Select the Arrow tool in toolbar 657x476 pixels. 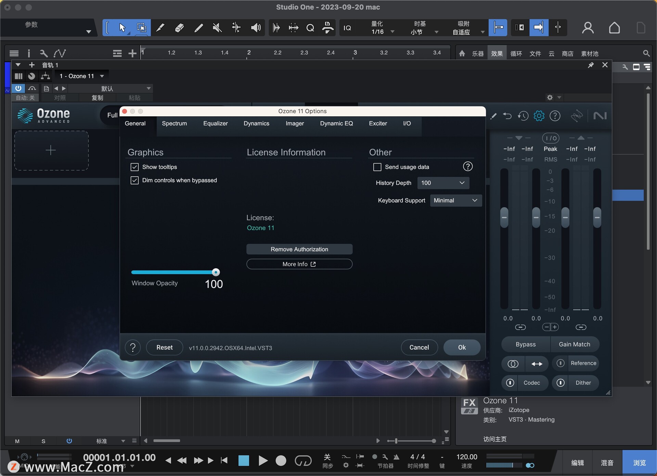[x=122, y=28]
